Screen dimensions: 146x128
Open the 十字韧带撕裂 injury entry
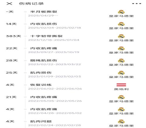(46, 36)
